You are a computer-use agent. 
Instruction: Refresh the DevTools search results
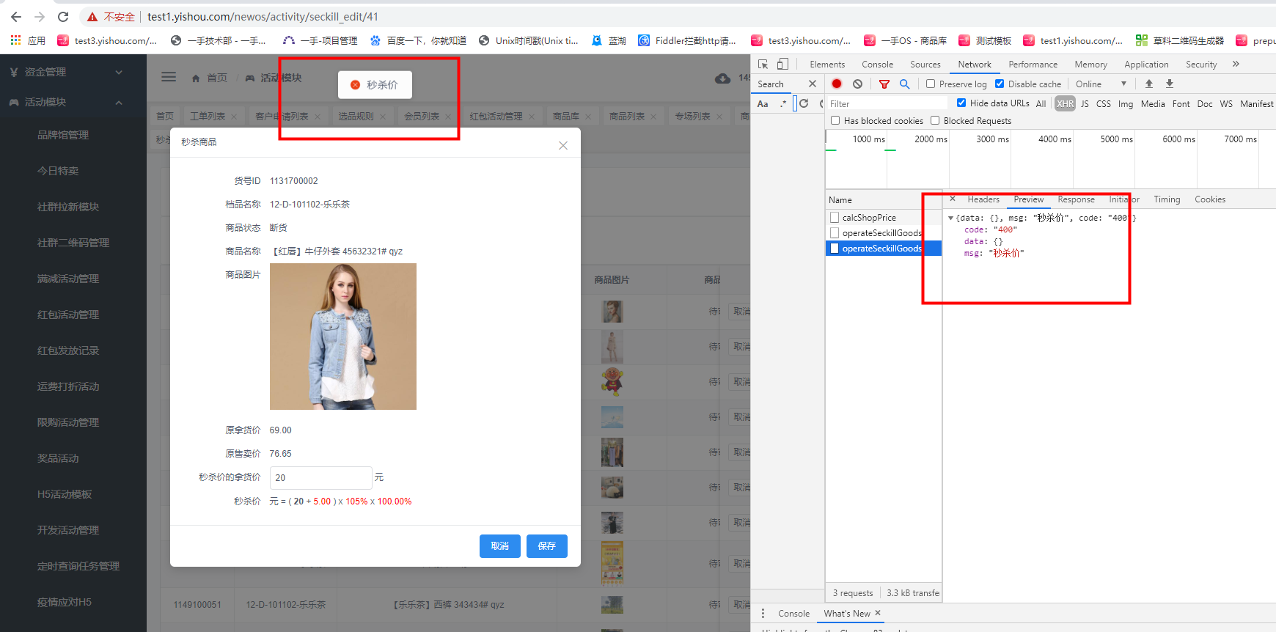click(804, 103)
